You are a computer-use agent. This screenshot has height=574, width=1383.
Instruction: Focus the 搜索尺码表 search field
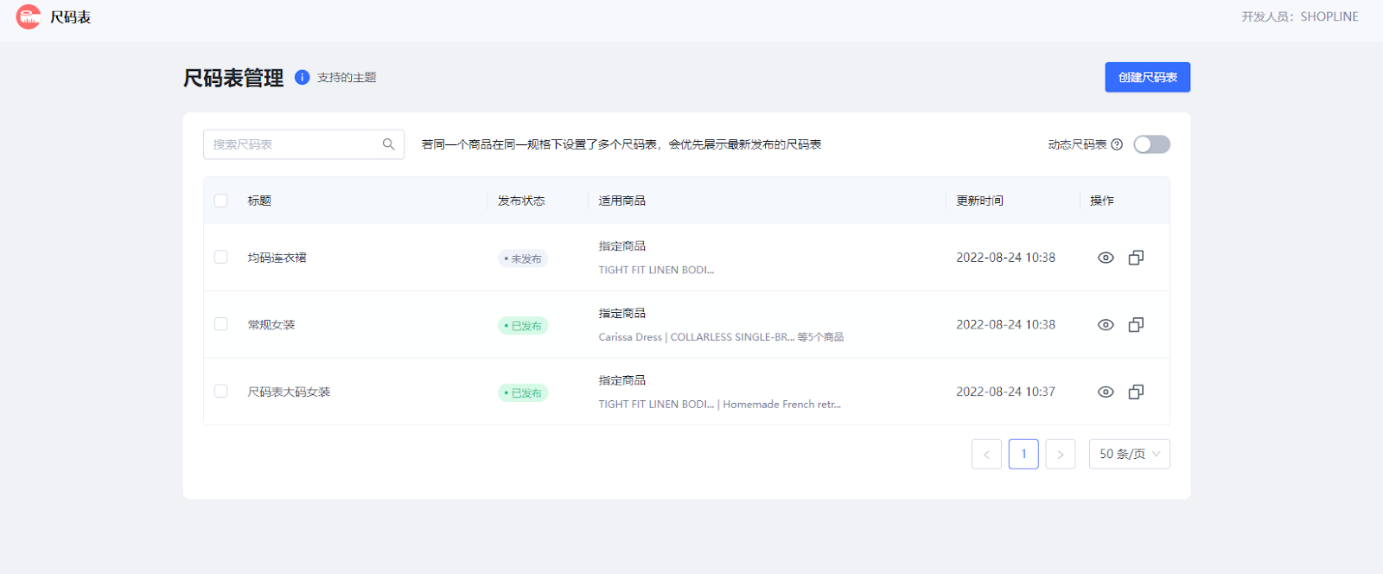pos(292,144)
